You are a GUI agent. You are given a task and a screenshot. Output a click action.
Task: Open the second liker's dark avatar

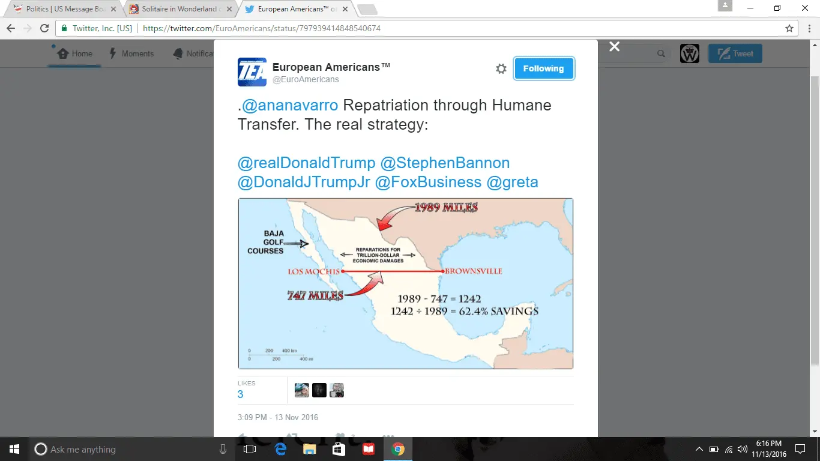(x=319, y=390)
